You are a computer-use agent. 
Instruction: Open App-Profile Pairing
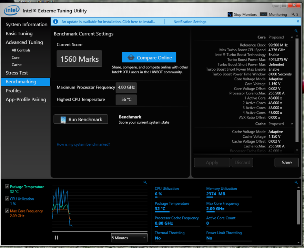pyautogui.click(x=26, y=100)
